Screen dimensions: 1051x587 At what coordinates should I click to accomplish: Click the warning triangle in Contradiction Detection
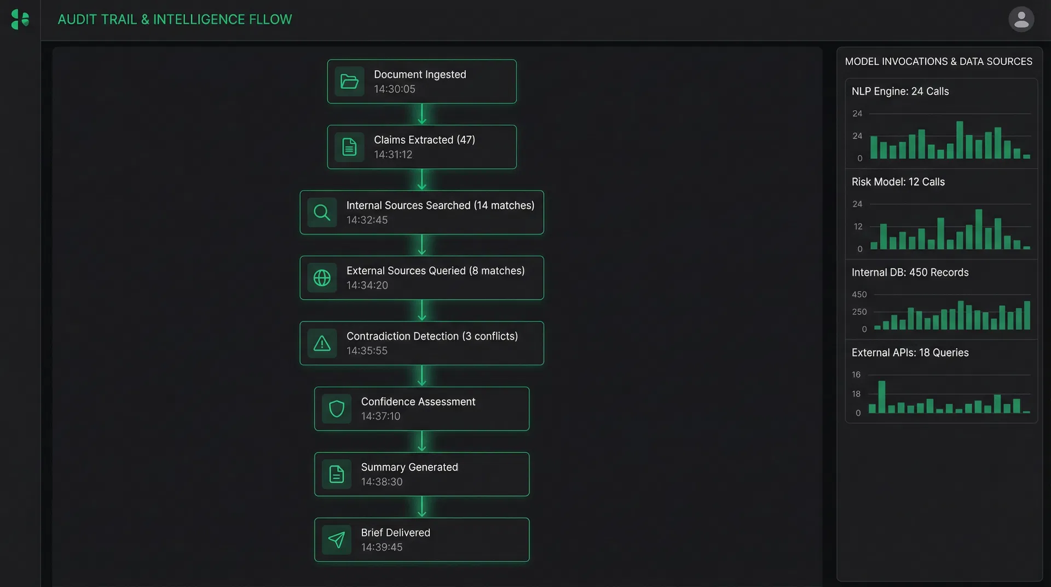click(322, 343)
